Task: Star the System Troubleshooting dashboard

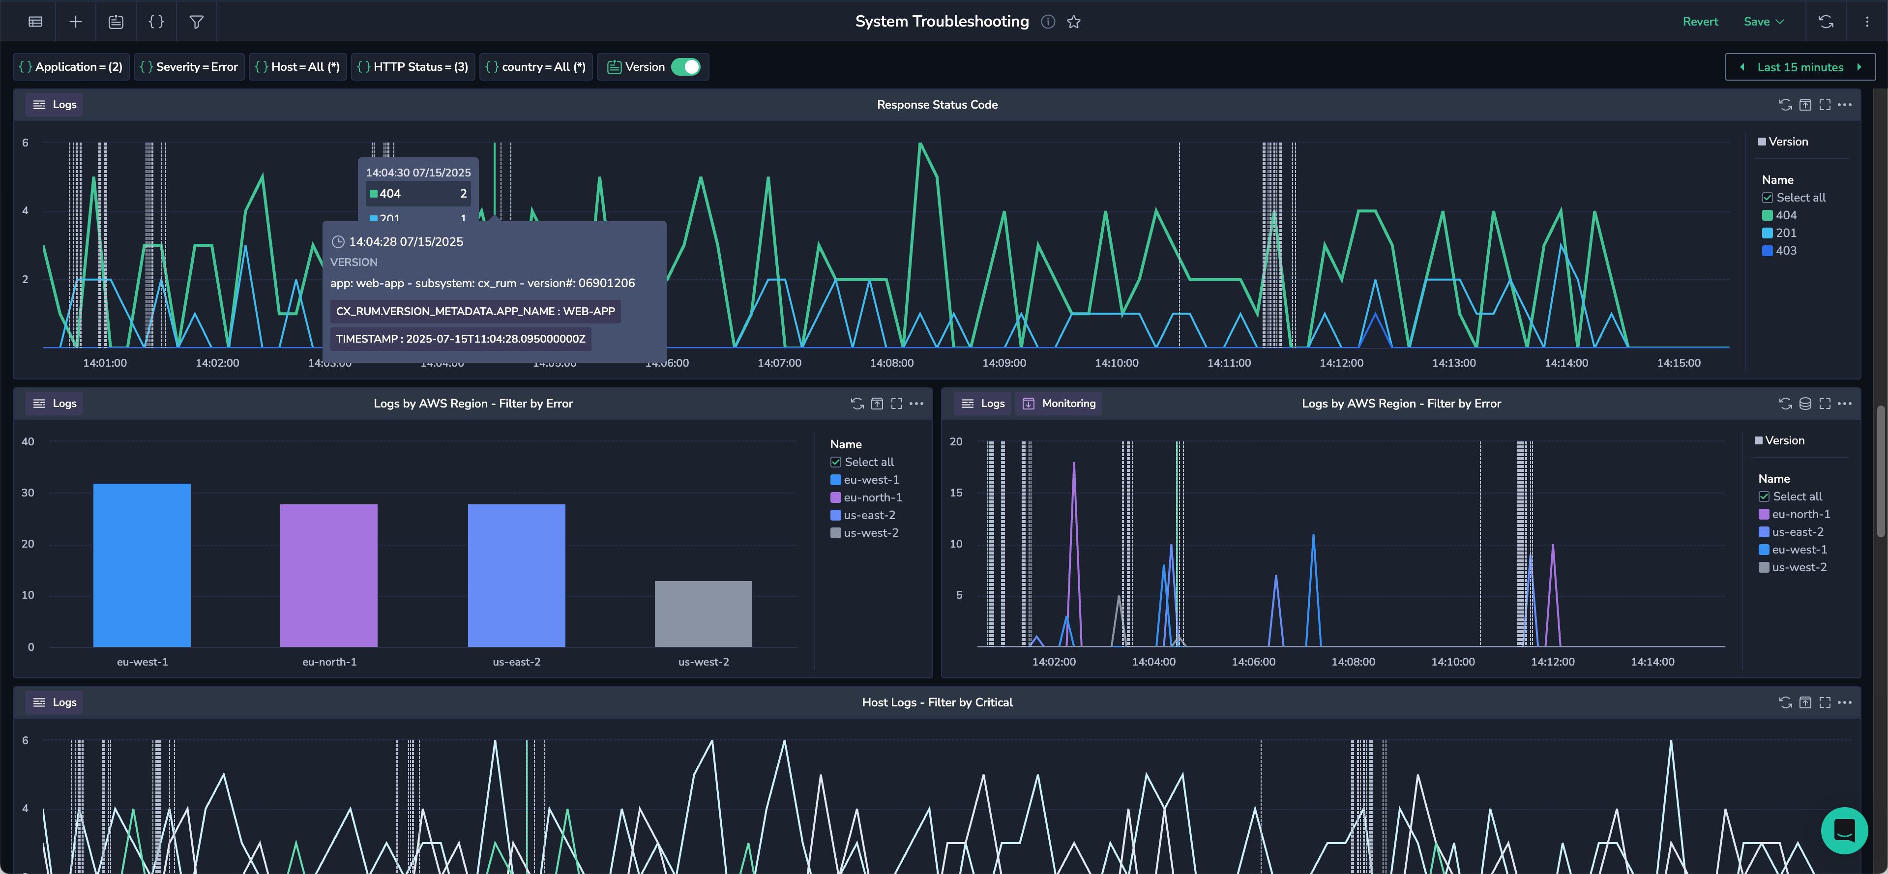Action: [1074, 22]
